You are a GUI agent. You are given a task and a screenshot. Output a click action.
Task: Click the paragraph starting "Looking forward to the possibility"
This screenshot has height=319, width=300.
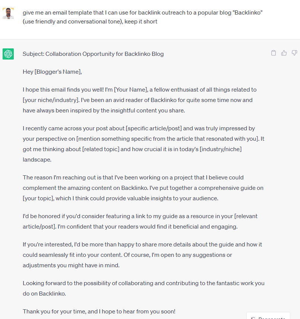click(x=143, y=288)
